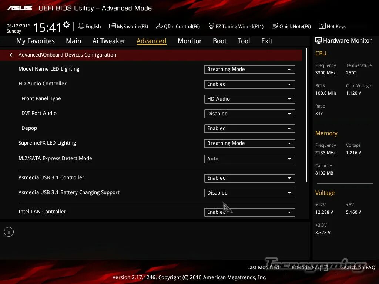Click the 06/12/2016 date text
The image size is (379, 284).
pyautogui.click(x=19, y=26)
